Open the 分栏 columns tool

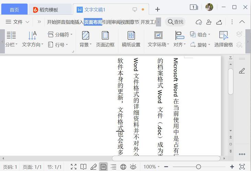(x=11, y=39)
